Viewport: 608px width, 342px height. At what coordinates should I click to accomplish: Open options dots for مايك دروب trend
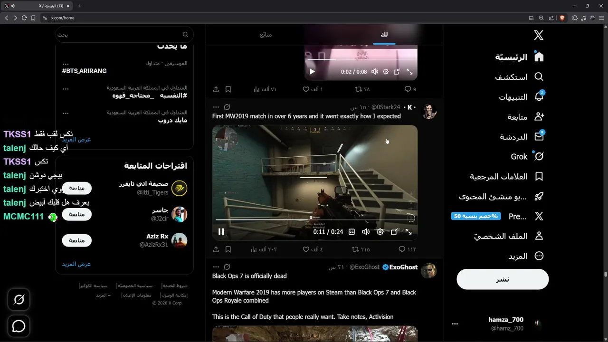pyautogui.click(x=66, y=113)
